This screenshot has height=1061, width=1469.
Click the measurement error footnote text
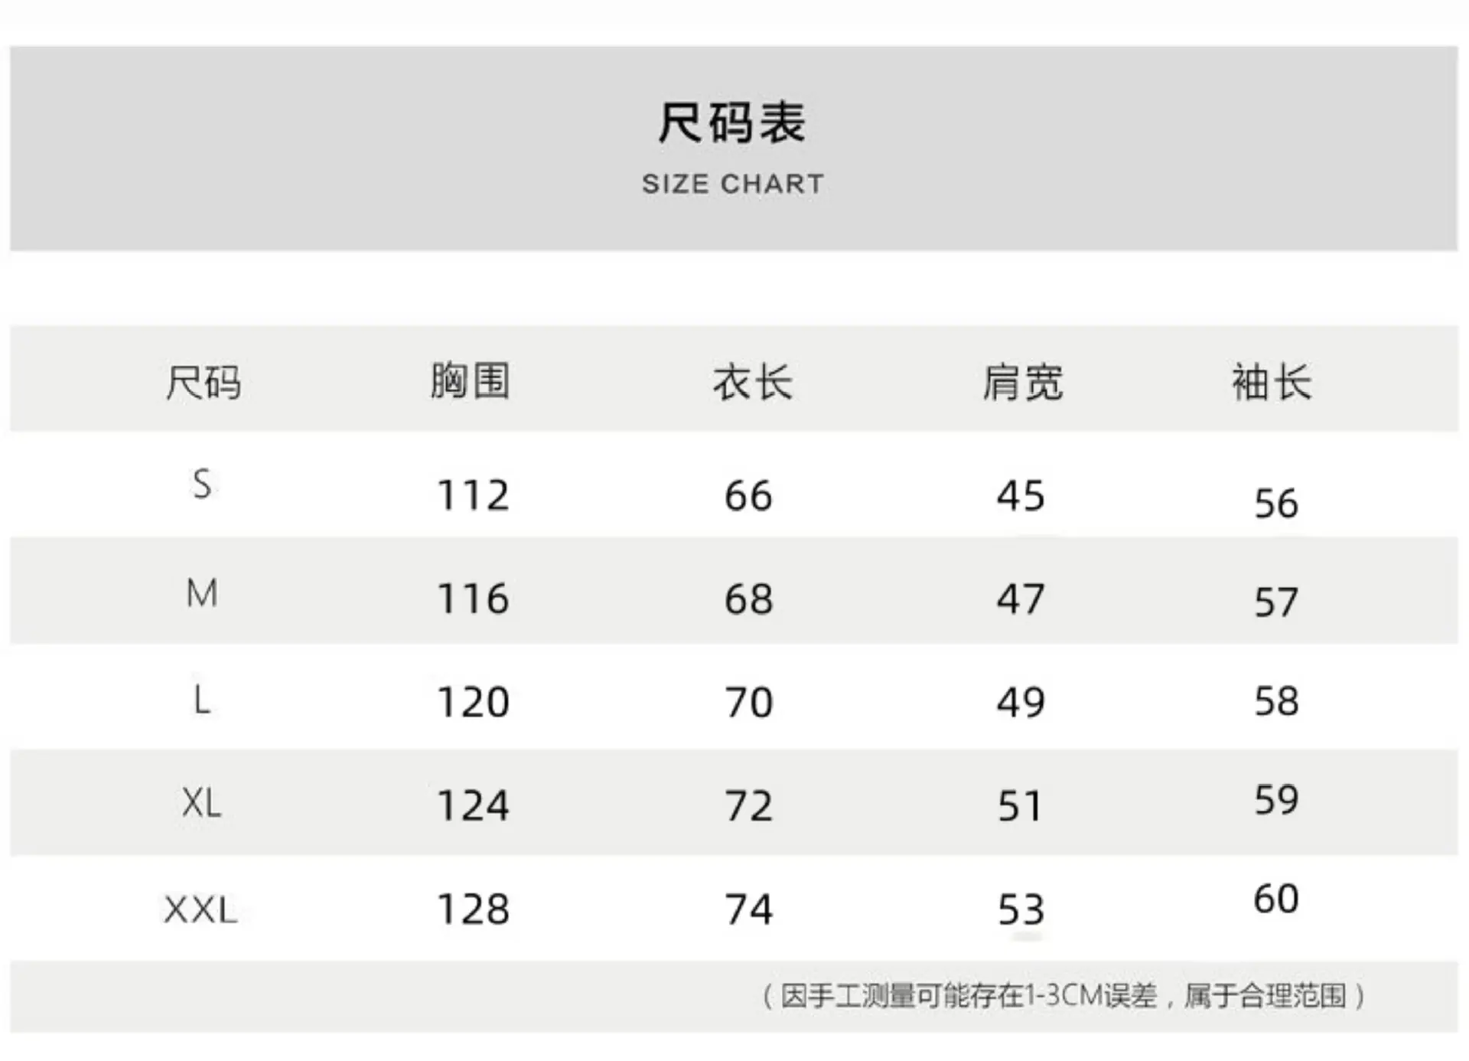pyautogui.click(x=1064, y=996)
